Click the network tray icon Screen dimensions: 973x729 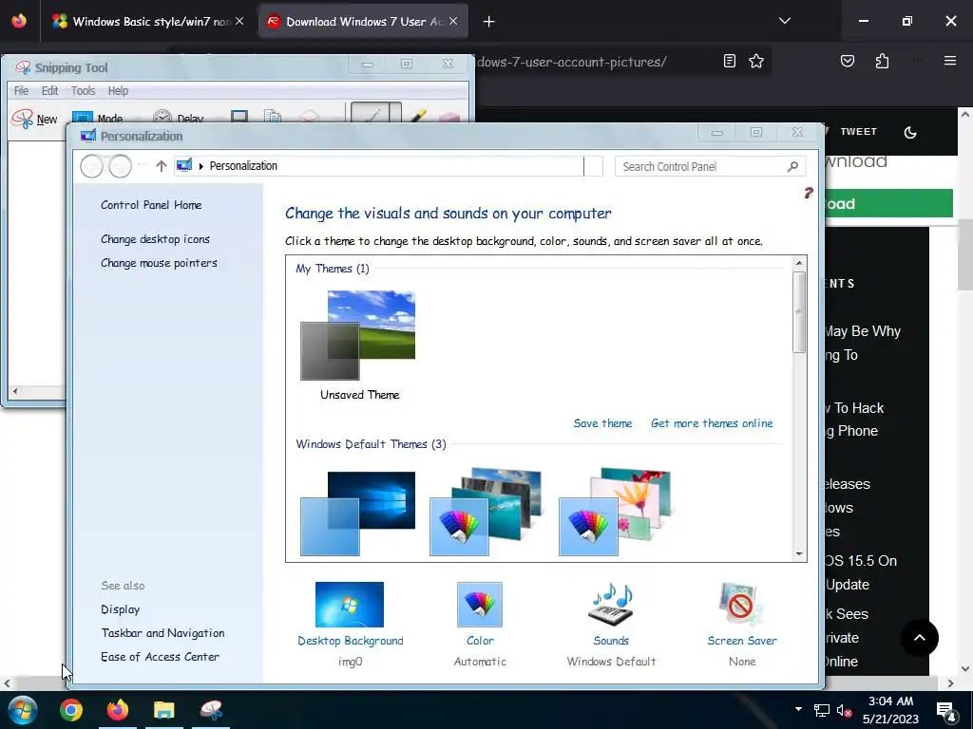coord(822,710)
